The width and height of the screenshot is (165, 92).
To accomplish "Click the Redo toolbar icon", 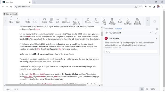I will click(x=35, y=20).
